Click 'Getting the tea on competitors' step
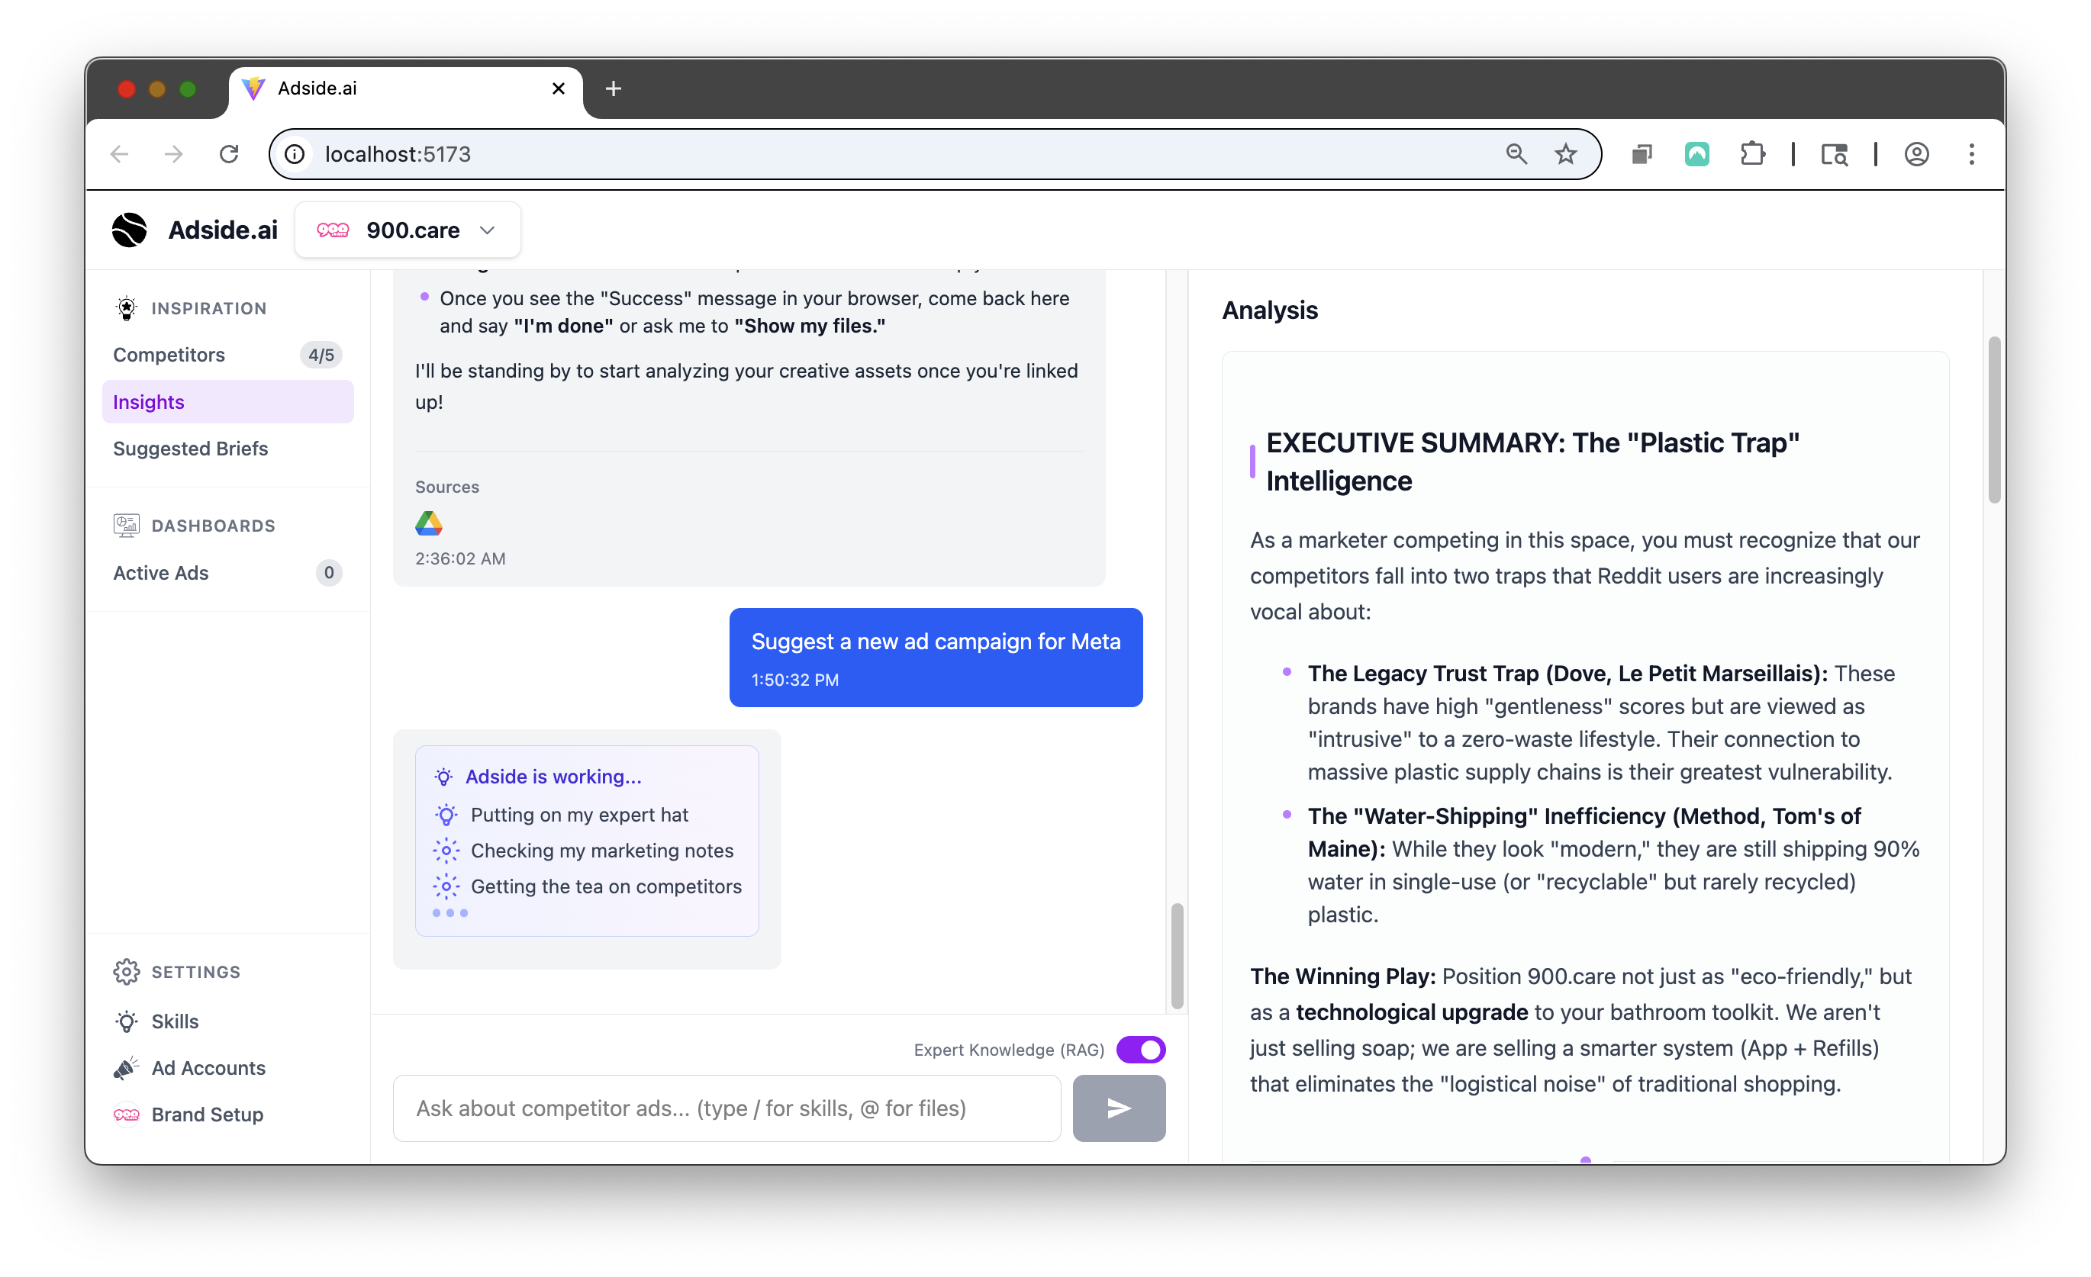 click(x=606, y=886)
